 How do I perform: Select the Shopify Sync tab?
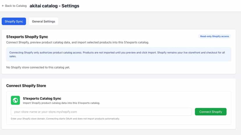tap(14, 21)
